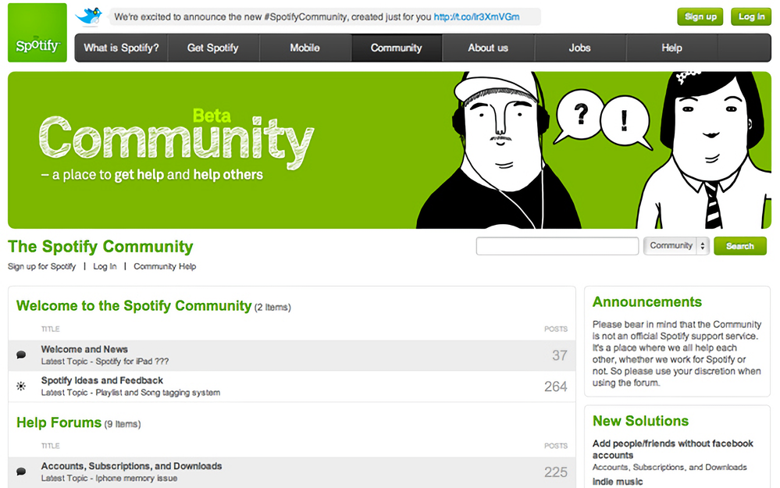Screen dimensions: 780x488
Task: Open topic Playlist and Song tagging system
Action: coord(158,393)
